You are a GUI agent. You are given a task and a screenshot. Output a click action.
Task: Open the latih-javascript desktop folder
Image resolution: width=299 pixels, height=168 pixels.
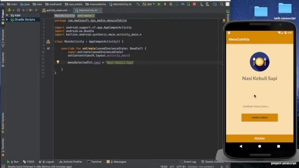(x=285, y=11)
